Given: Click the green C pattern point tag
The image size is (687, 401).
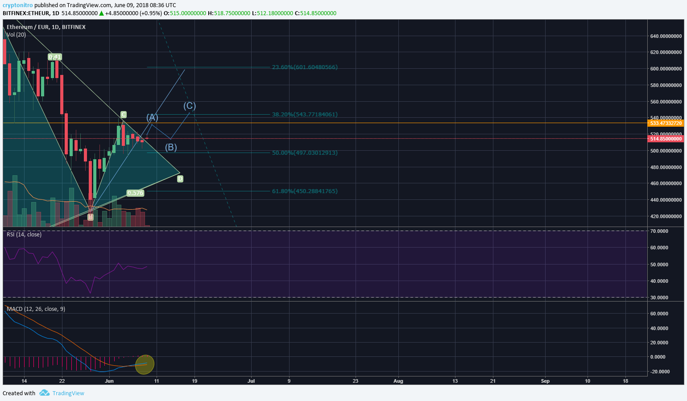Looking at the screenshot, I should pos(124,115).
